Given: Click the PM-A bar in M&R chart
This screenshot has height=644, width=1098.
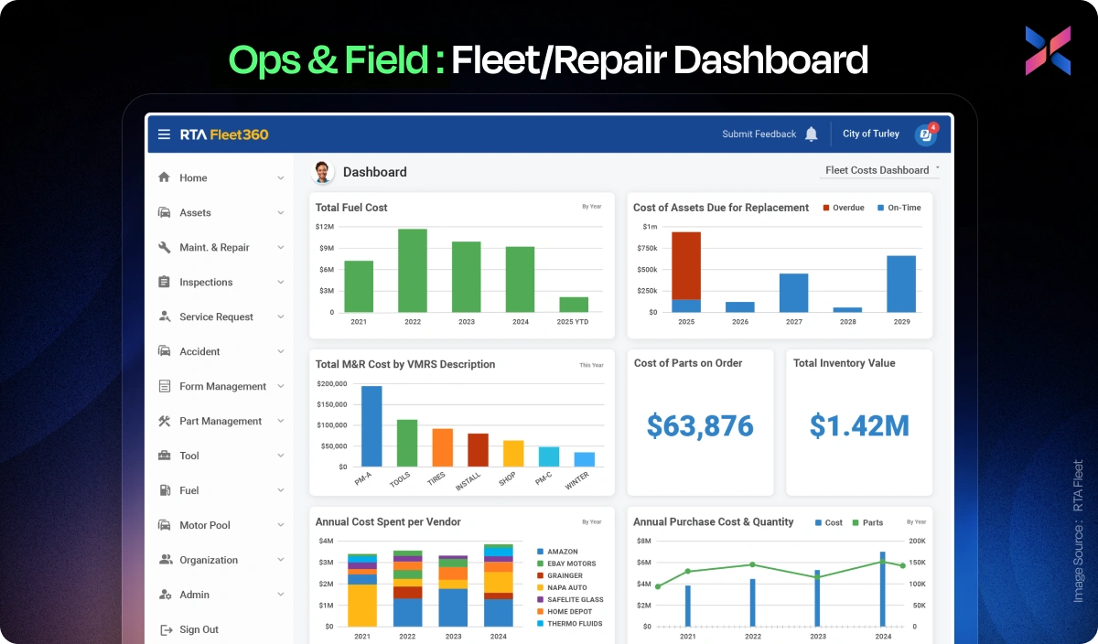Looking at the screenshot, I should tap(371, 426).
